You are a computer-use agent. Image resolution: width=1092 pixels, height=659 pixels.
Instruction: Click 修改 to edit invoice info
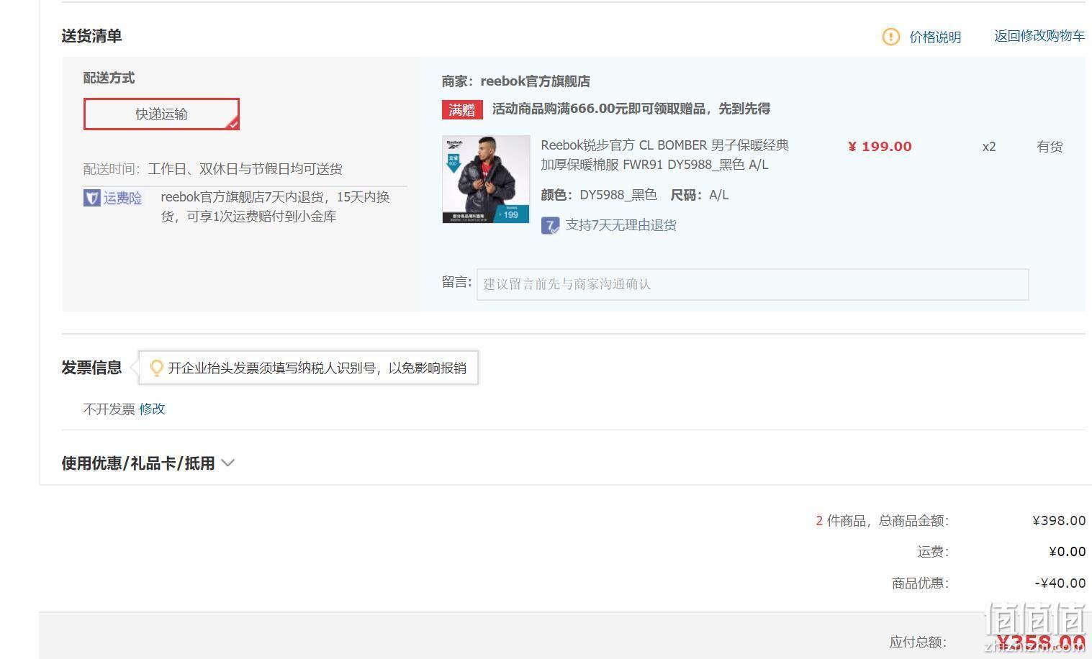(x=152, y=409)
